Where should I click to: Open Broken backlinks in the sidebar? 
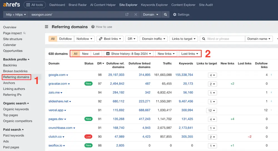[x=15, y=71]
